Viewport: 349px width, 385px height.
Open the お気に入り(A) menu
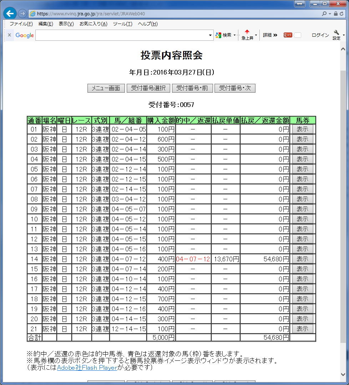[93, 24]
